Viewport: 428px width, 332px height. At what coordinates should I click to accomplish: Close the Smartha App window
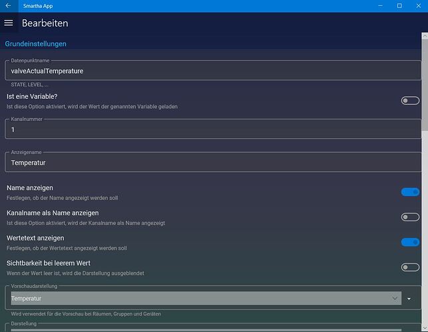[x=418, y=5]
